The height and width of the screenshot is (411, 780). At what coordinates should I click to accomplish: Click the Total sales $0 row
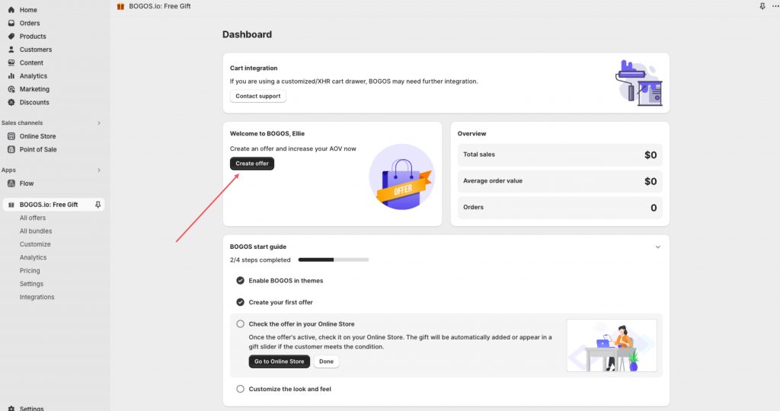click(x=560, y=155)
